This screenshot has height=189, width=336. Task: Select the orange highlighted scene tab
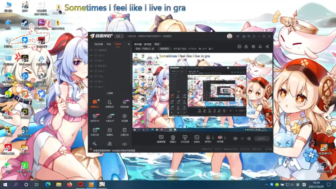[118, 44]
